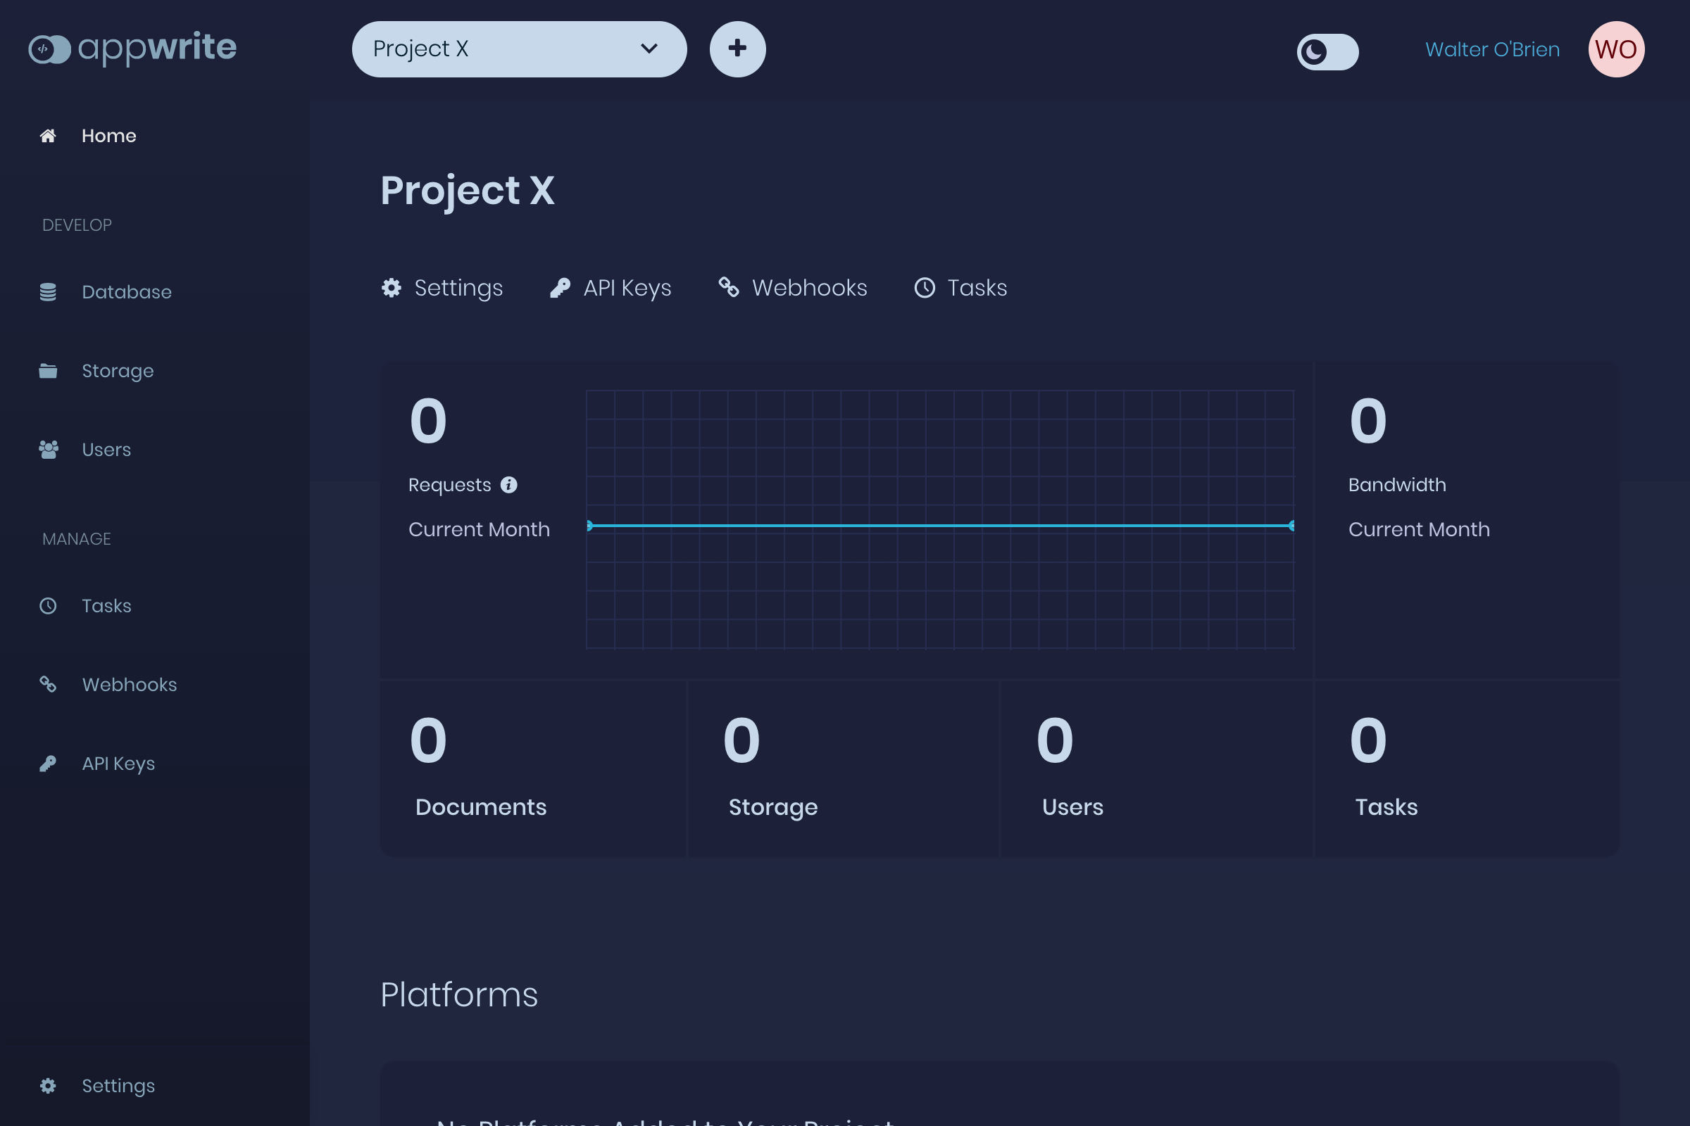
Task: Click the Walter O'Brien account link
Action: coord(1492,49)
